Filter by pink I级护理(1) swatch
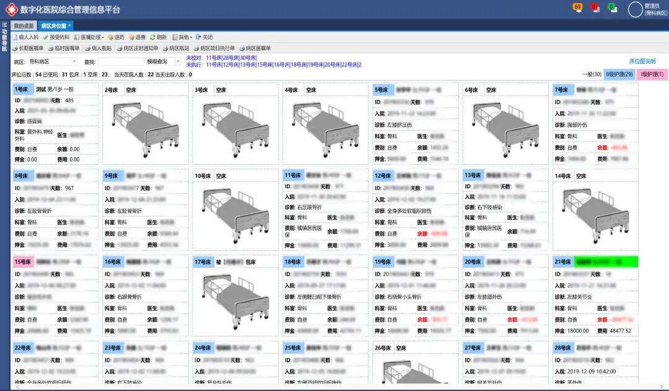 point(652,74)
